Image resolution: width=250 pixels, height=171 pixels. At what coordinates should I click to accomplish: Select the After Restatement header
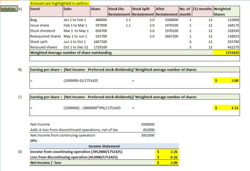click(x=167, y=12)
